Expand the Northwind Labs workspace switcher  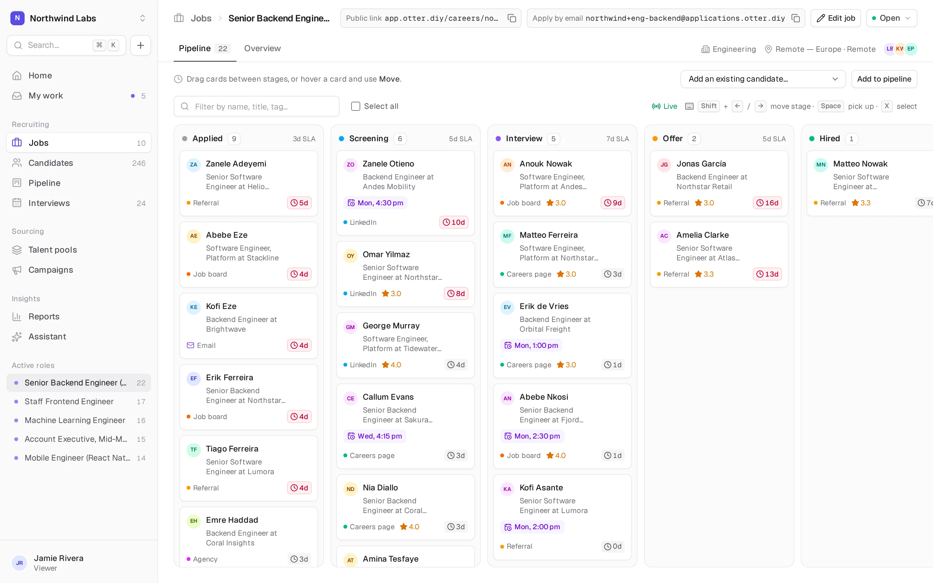tap(79, 18)
